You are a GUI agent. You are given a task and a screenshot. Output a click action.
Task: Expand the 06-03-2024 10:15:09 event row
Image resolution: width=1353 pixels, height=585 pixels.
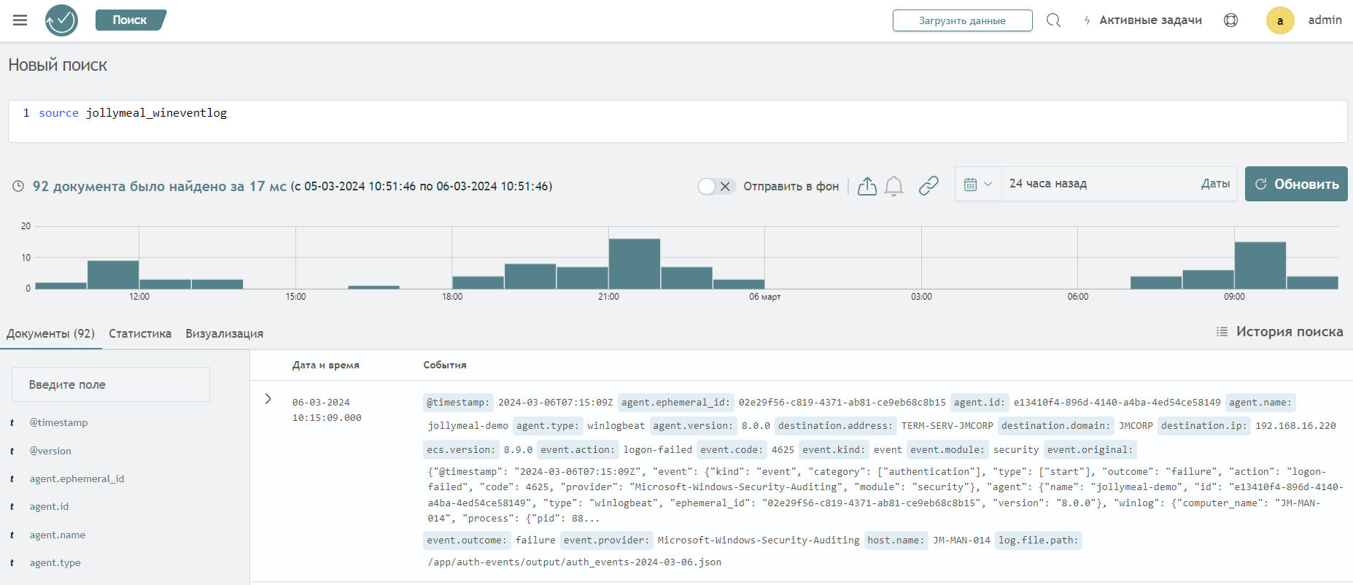point(268,399)
